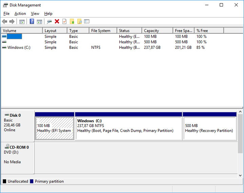The width and height of the screenshot is (244, 193).
Task: Click the Properties checkmark page icon
Action: [x=64, y=22]
